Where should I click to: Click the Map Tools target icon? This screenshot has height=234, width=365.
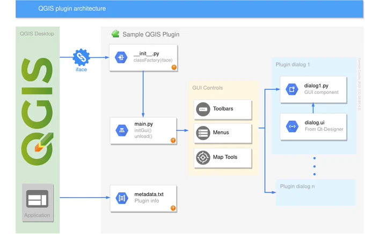203,157
